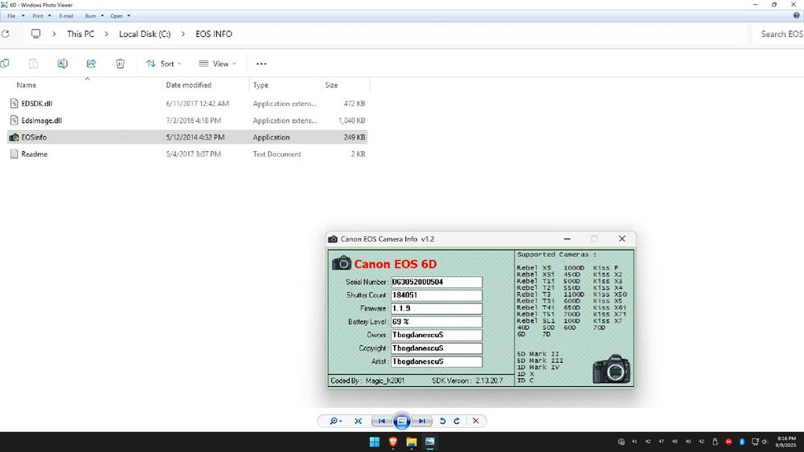Click the Search EOS box
This screenshot has height=452, width=804.
point(779,34)
